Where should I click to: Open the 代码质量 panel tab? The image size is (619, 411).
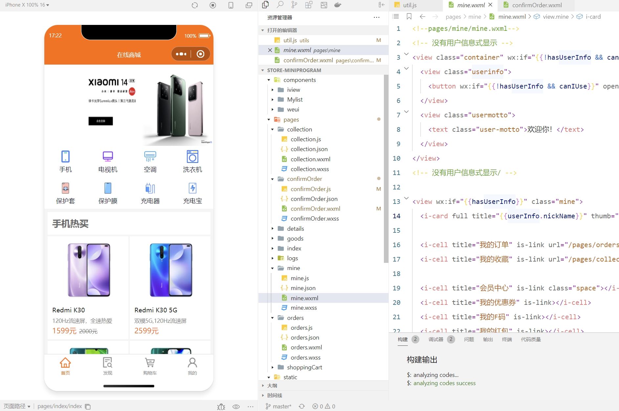(x=531, y=340)
